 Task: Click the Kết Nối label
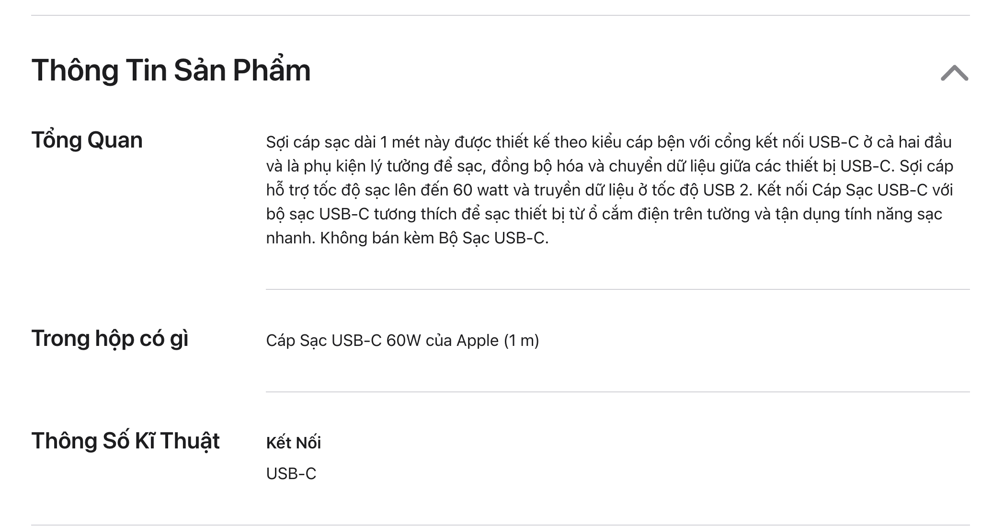(x=293, y=443)
